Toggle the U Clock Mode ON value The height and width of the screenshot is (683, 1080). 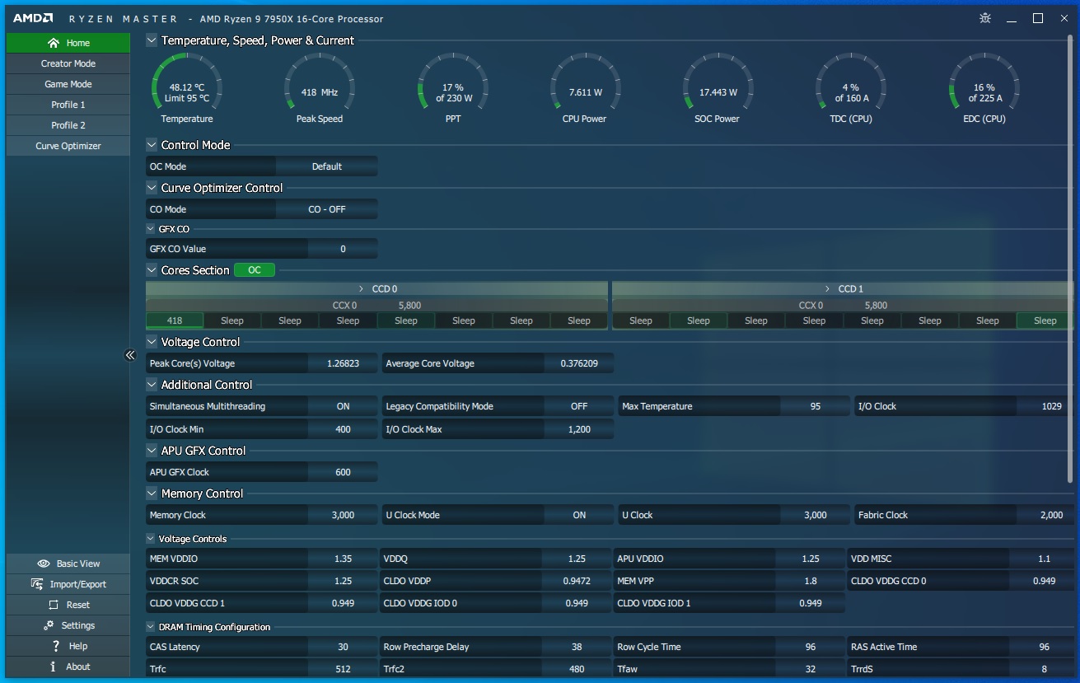click(x=579, y=515)
